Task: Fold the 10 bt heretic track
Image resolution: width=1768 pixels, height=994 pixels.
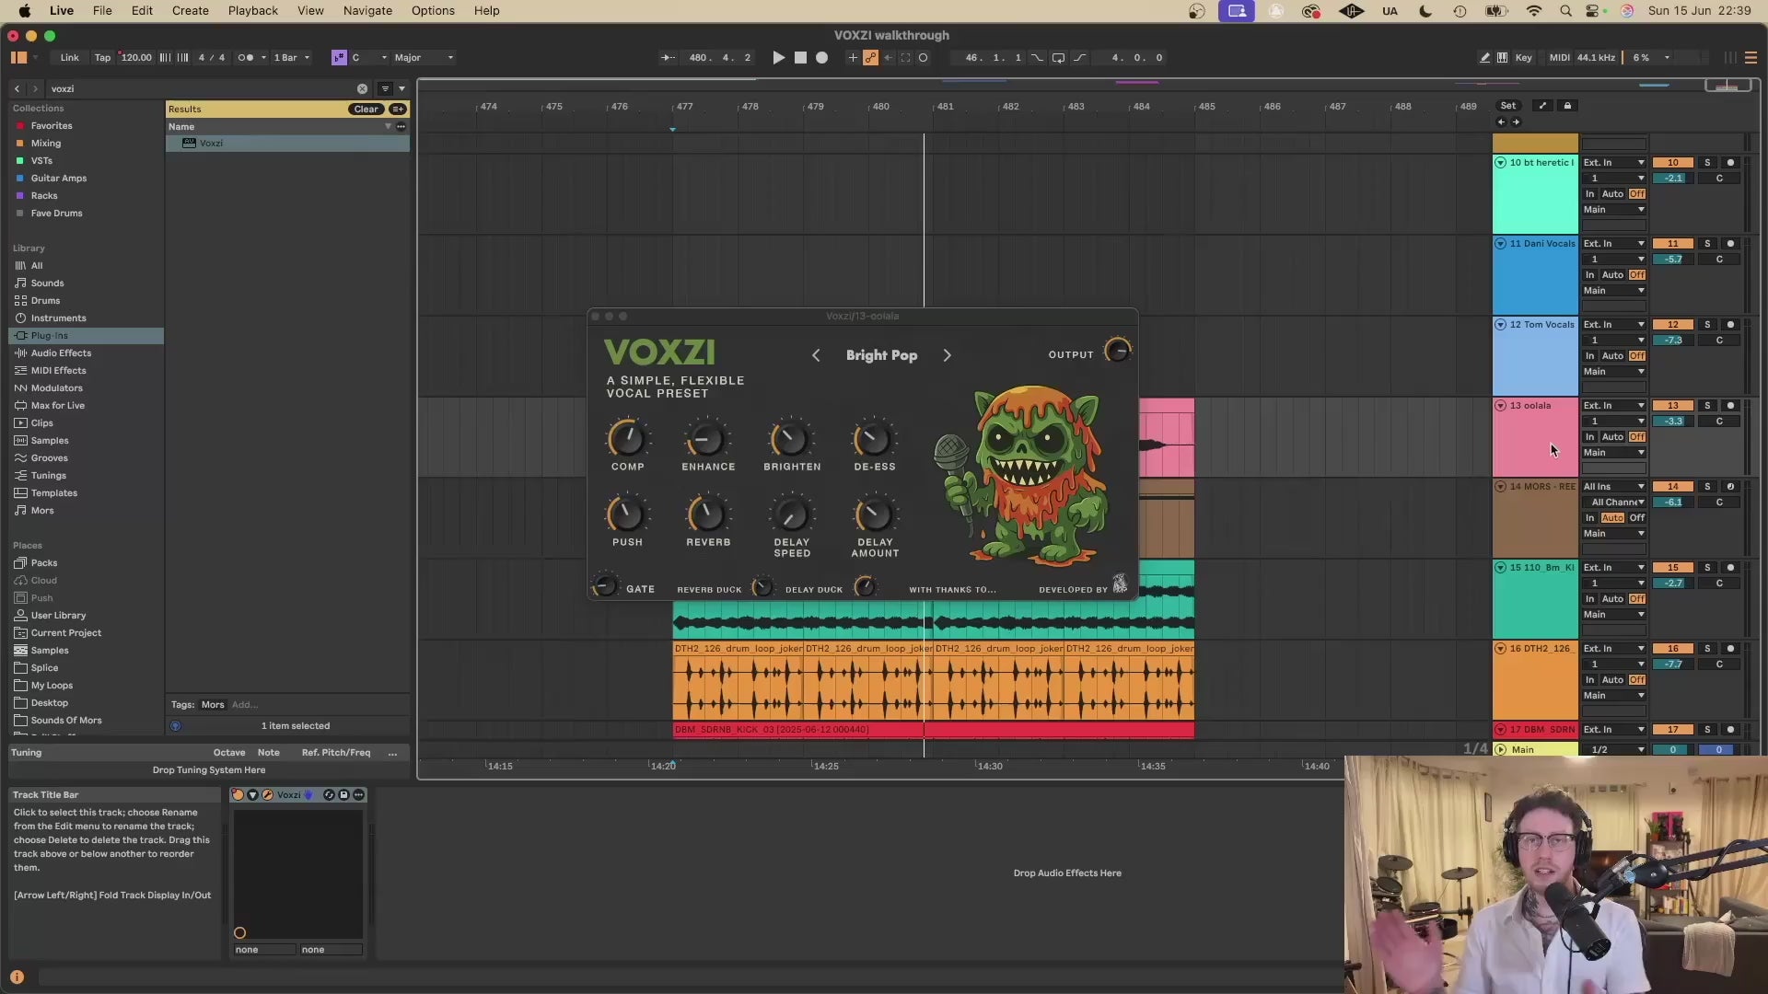Action: pyautogui.click(x=1501, y=163)
